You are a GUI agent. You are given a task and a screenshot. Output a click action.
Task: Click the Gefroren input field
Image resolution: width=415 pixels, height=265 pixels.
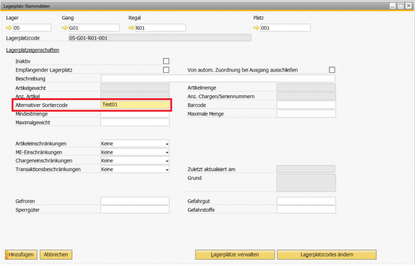point(135,201)
